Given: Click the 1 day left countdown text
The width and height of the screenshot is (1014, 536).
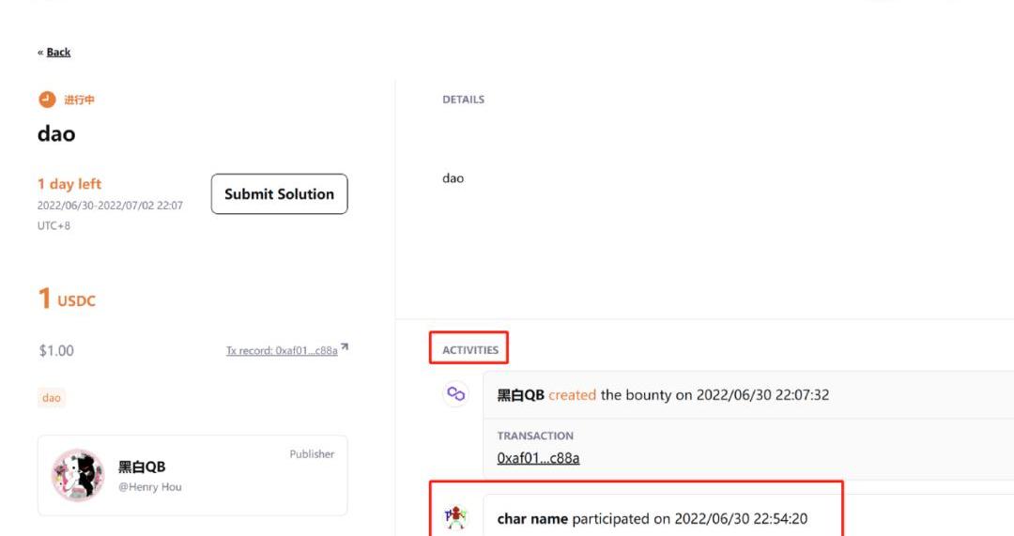Looking at the screenshot, I should [69, 184].
